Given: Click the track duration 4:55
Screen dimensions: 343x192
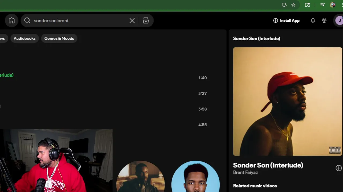Looking at the screenshot, I should [x=203, y=125].
